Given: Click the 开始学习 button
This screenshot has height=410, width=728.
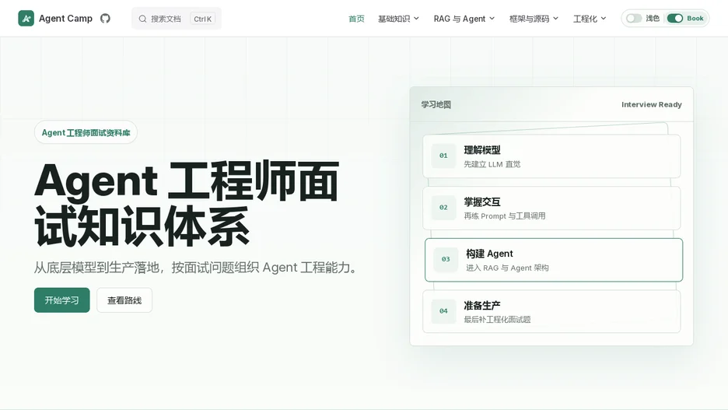Looking at the screenshot, I should 61,300.
